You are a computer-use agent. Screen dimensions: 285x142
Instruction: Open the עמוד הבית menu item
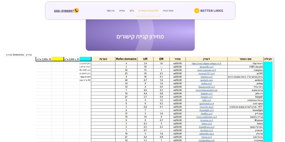(168, 11)
